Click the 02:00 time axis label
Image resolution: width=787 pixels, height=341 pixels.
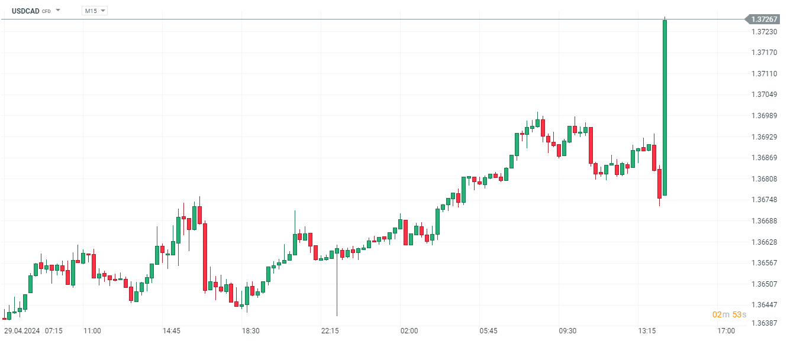click(x=409, y=331)
